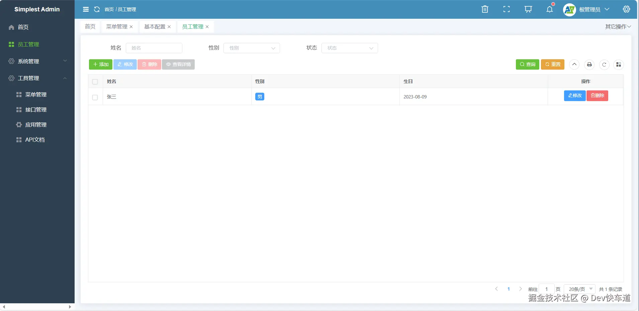Image resolution: width=639 pixels, height=311 pixels.
Task: Go to previous page arrow
Action: coord(496,289)
